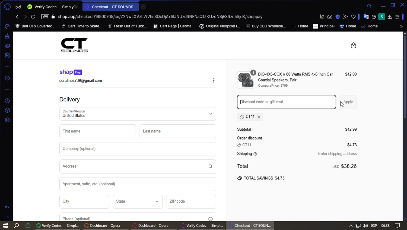Open the notifications action center icon

coord(397,225)
